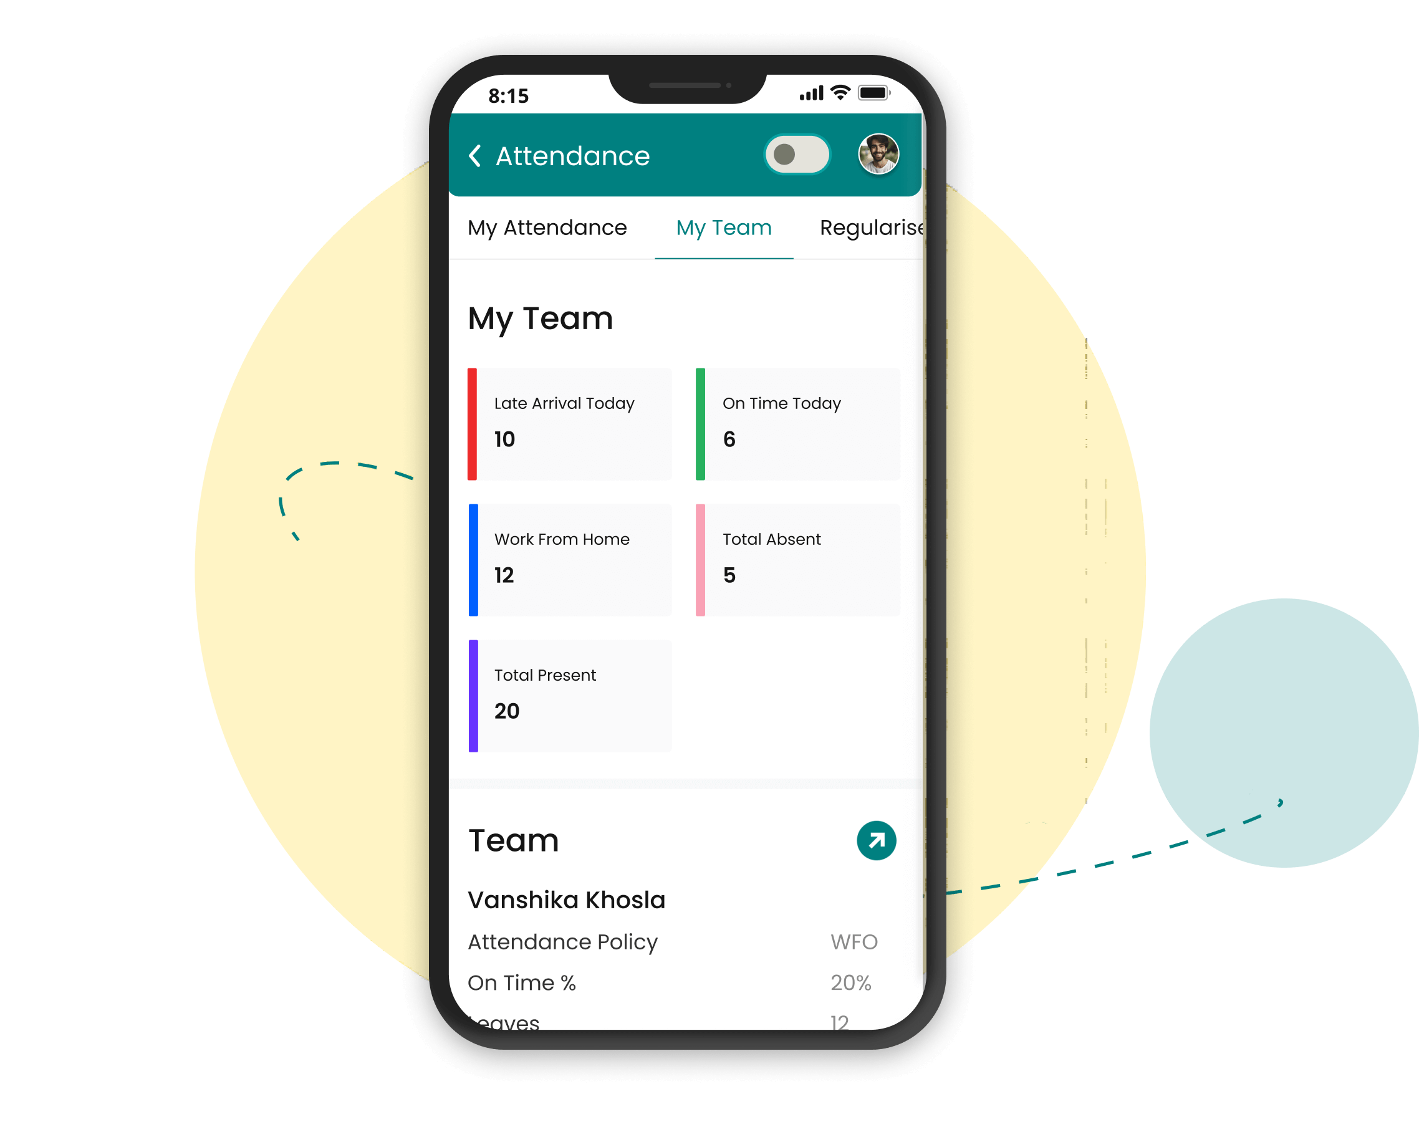The width and height of the screenshot is (1419, 1137).
Task: Tap the back arrow icon
Action: click(481, 155)
